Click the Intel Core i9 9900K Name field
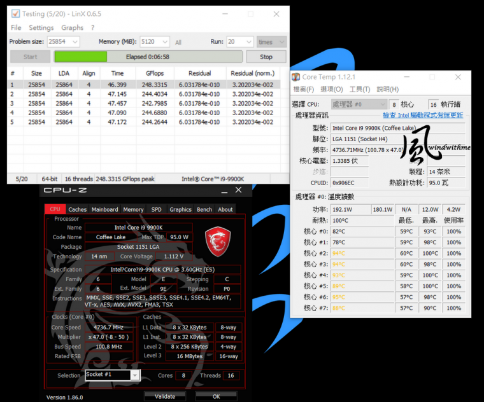 pos(139,228)
